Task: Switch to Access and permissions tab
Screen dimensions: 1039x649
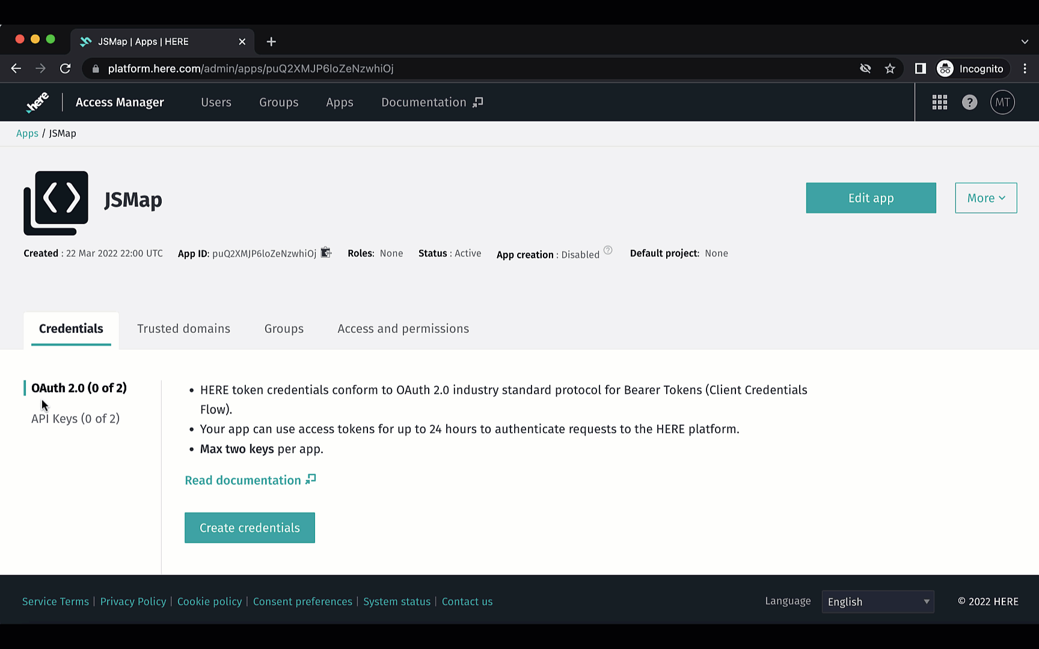Action: coord(403,329)
